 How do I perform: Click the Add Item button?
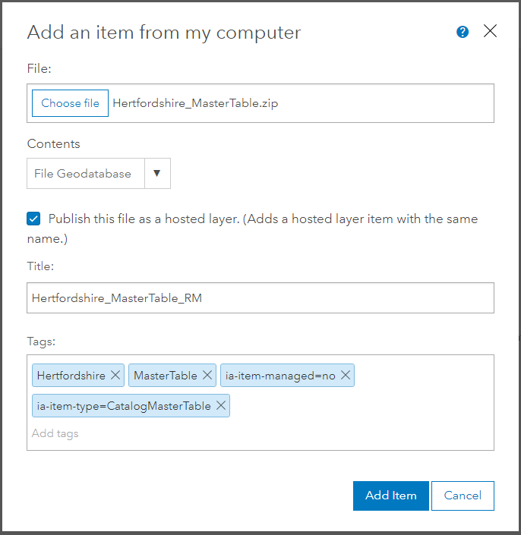point(391,496)
